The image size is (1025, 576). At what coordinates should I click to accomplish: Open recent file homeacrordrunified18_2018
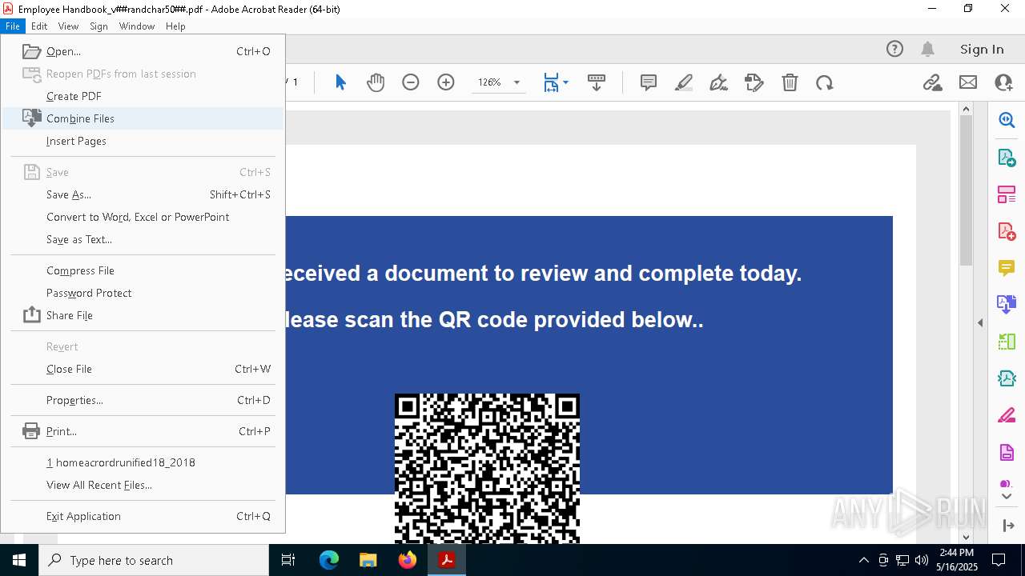point(143,462)
